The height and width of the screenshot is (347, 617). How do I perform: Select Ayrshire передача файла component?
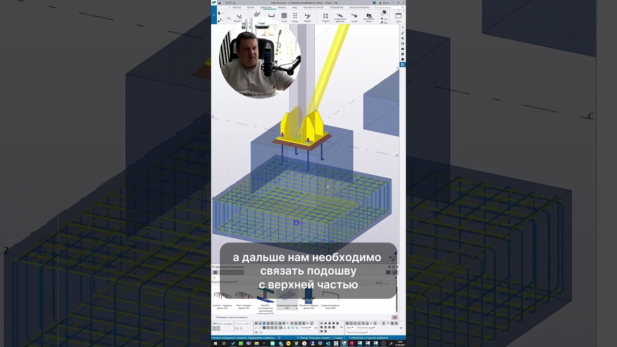pos(222,299)
